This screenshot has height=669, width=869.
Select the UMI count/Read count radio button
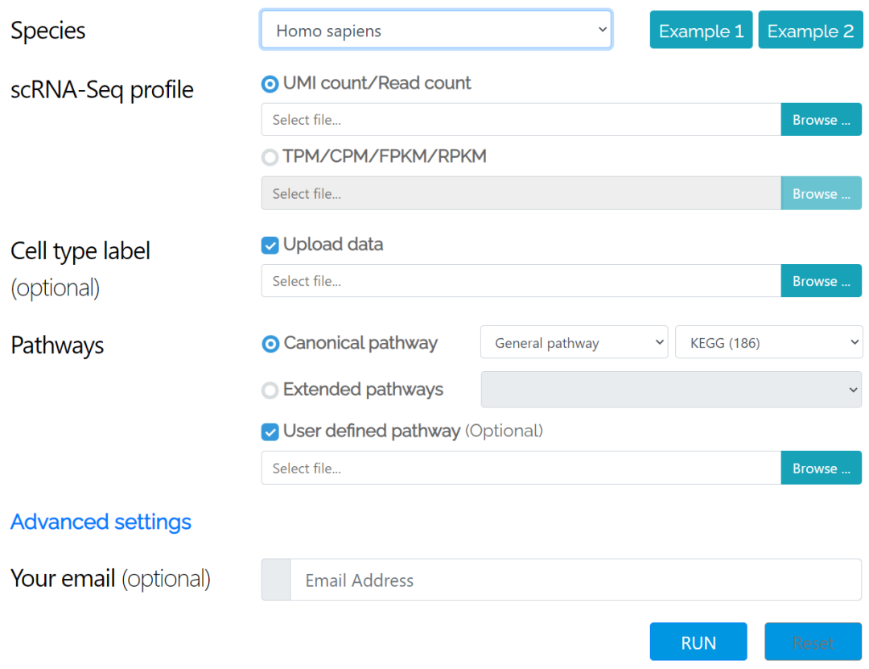pos(270,84)
